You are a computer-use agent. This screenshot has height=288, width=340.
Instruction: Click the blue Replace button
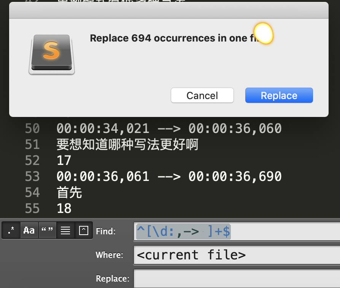coord(279,95)
